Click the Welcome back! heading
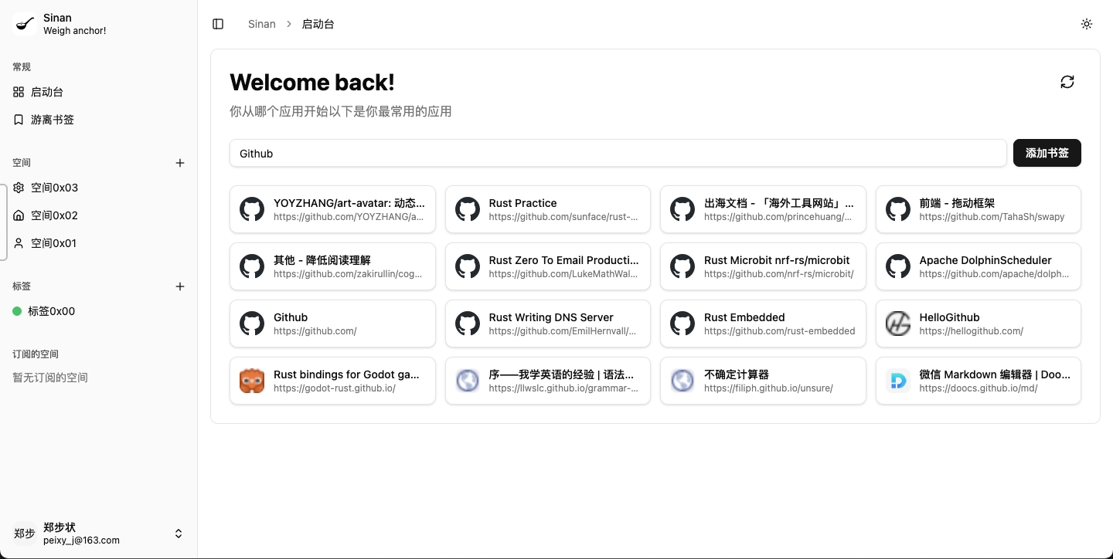Image resolution: width=1113 pixels, height=559 pixels. [x=312, y=82]
